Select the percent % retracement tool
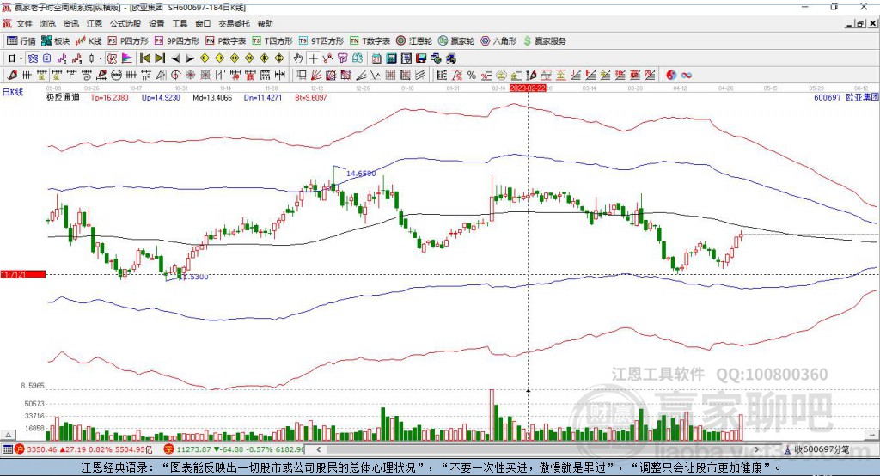880x476 pixels. [x=472, y=76]
